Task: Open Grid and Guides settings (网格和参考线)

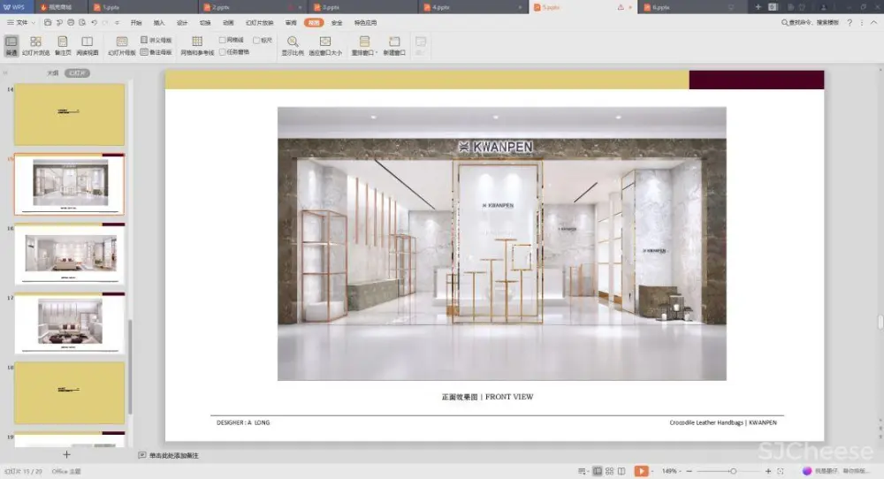Action: (x=197, y=45)
